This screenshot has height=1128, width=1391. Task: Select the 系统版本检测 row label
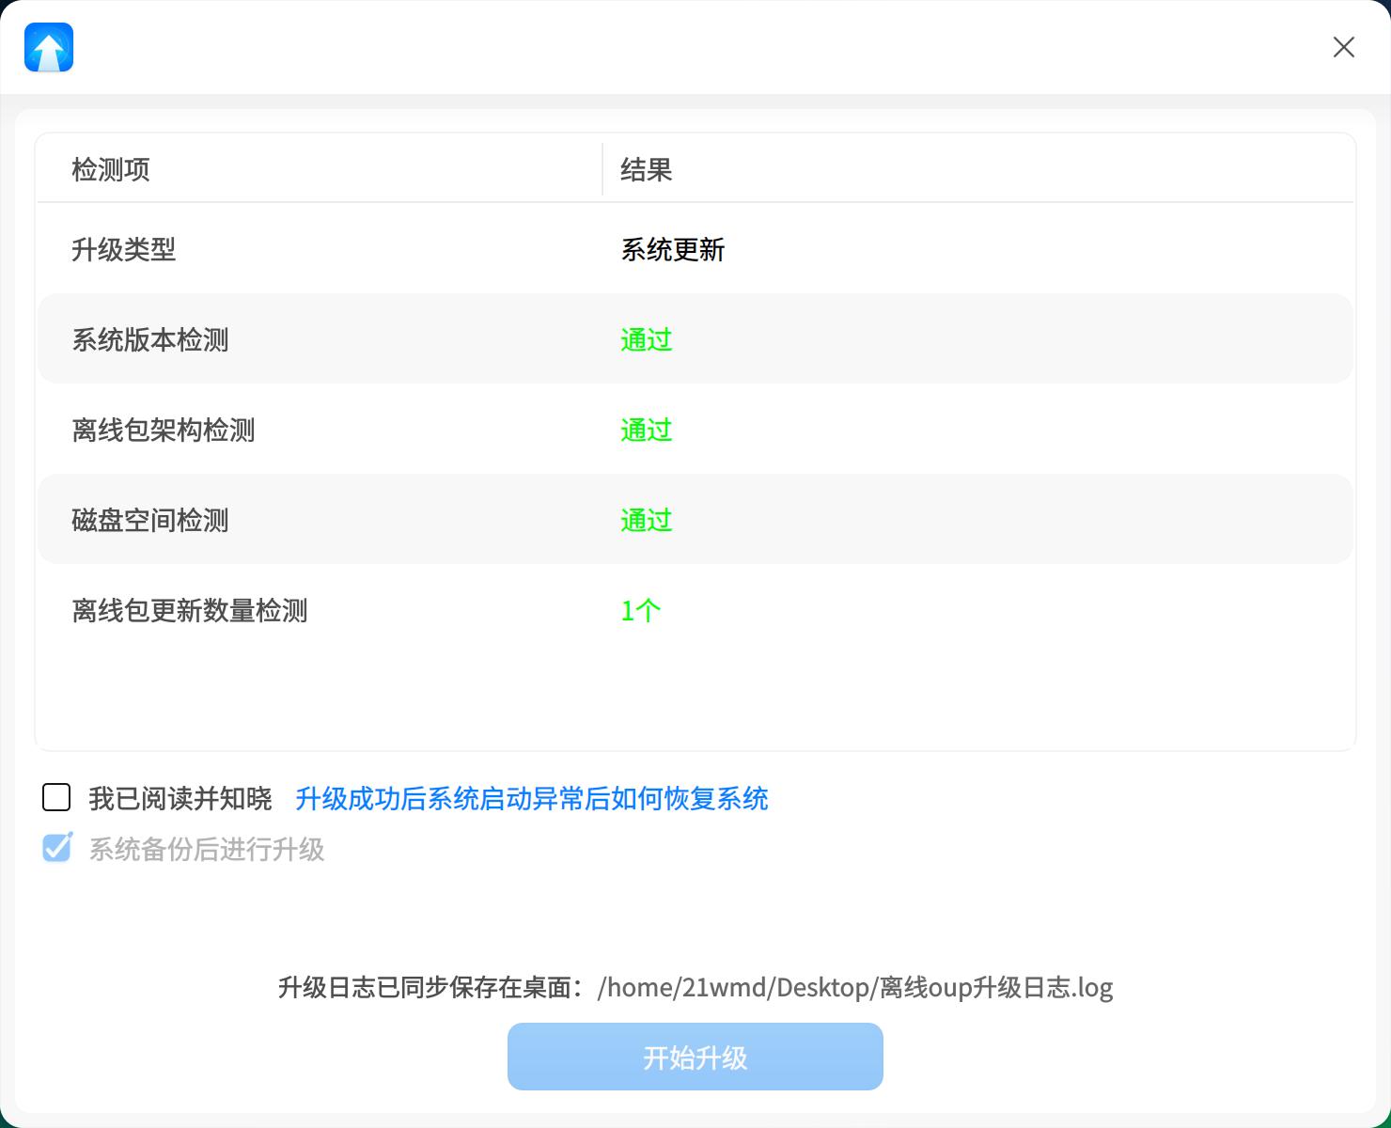pos(150,340)
